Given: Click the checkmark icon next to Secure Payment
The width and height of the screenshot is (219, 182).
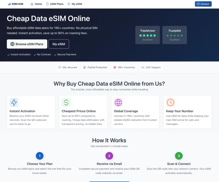Looking at the screenshot, I should point(55,55).
